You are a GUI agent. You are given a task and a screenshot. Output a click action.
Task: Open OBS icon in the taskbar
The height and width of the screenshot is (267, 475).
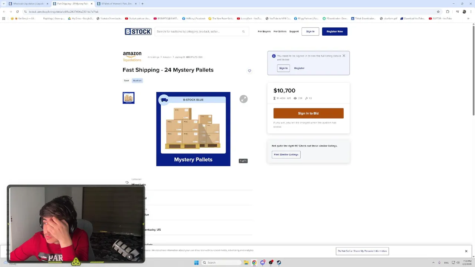pos(271,263)
